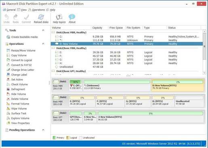Screen dimensions: 208x148
Task: Open Help topics from toolbar
Action: (59, 19)
